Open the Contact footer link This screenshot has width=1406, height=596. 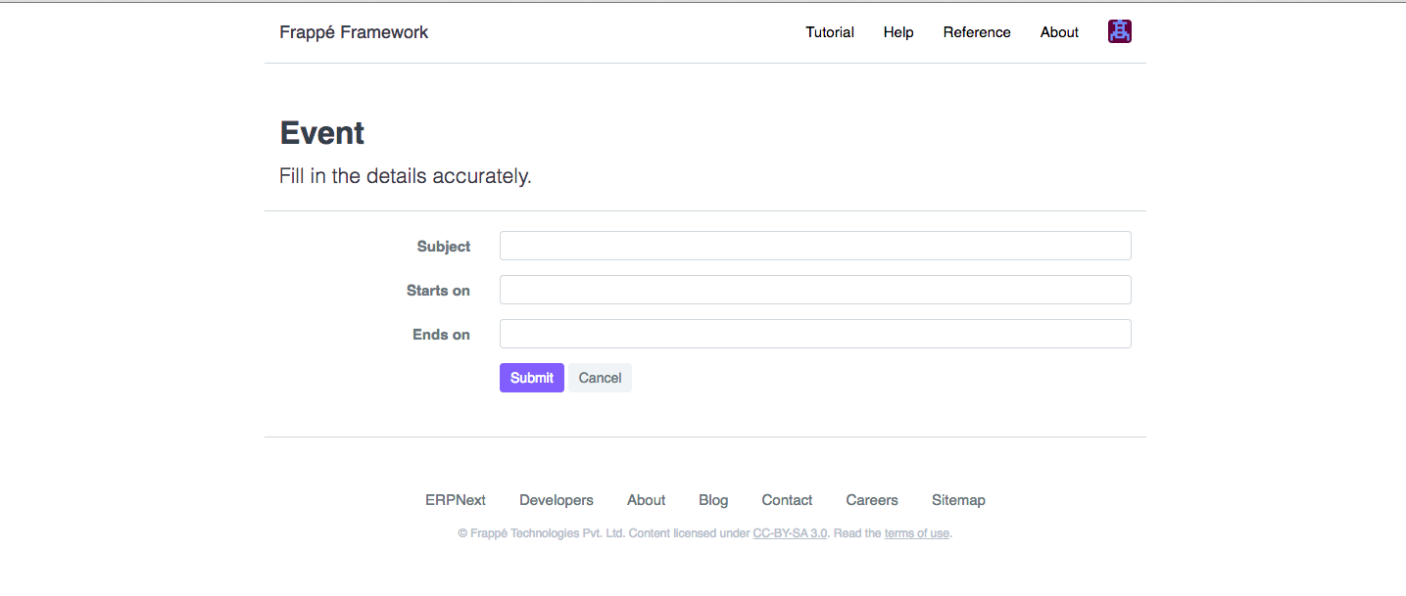(787, 500)
